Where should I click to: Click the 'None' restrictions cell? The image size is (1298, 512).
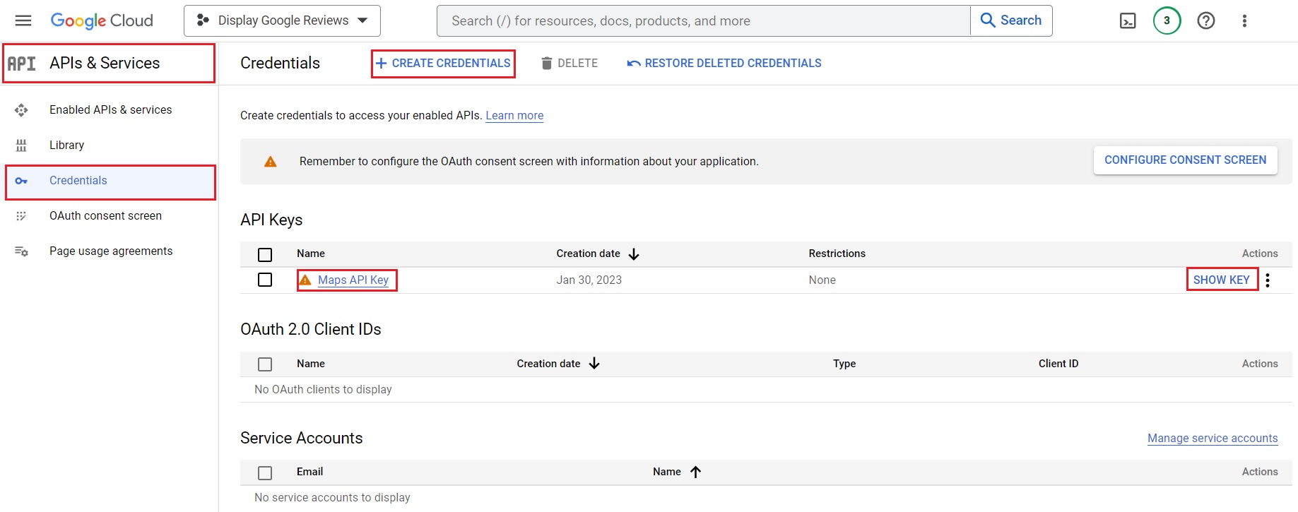coord(822,280)
